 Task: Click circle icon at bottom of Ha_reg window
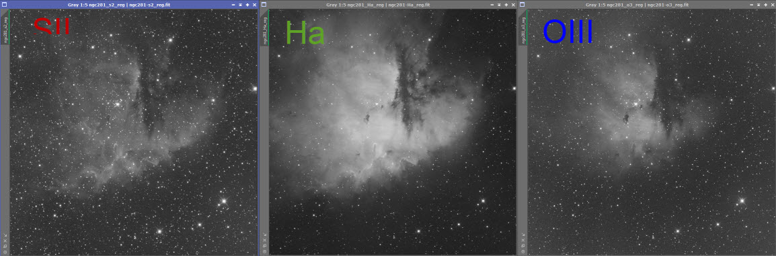point(264,252)
